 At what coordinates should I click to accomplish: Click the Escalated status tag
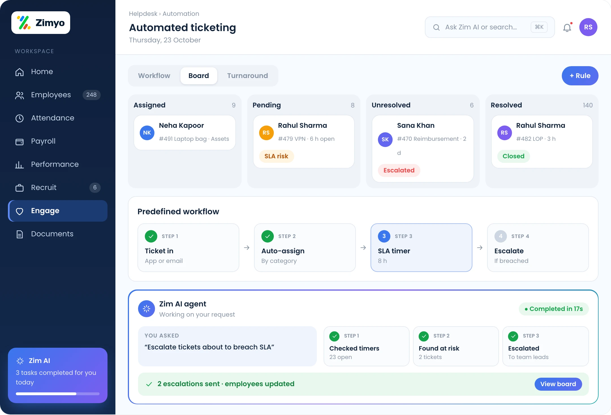pyautogui.click(x=399, y=170)
